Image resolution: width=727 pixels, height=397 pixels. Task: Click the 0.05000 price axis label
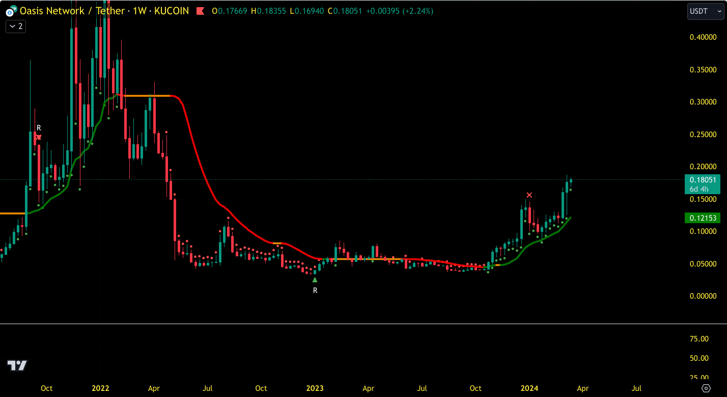(x=703, y=264)
